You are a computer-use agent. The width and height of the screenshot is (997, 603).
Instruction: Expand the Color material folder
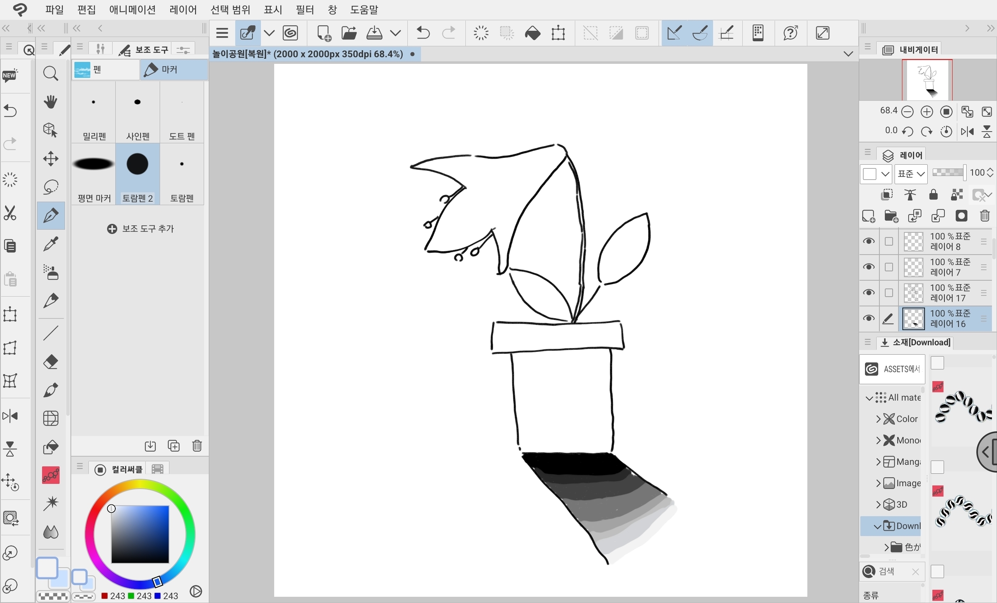878,419
